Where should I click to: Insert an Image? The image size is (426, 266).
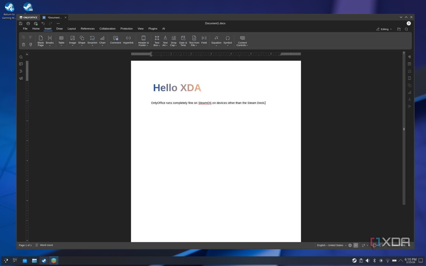[73, 41]
